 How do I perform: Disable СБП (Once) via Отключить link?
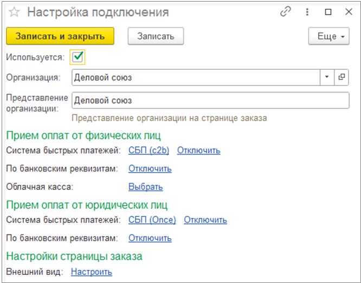pyautogui.click(x=205, y=220)
